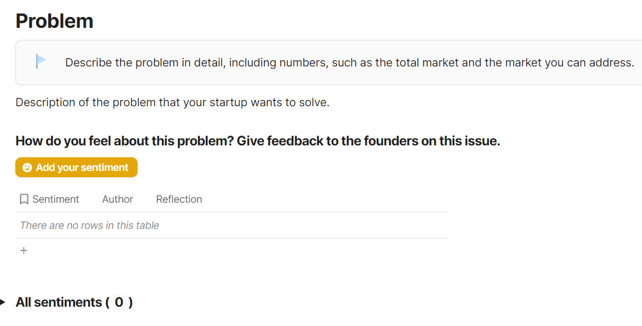
Task: Click the 'All sentiments' heading text
Action: click(x=59, y=302)
